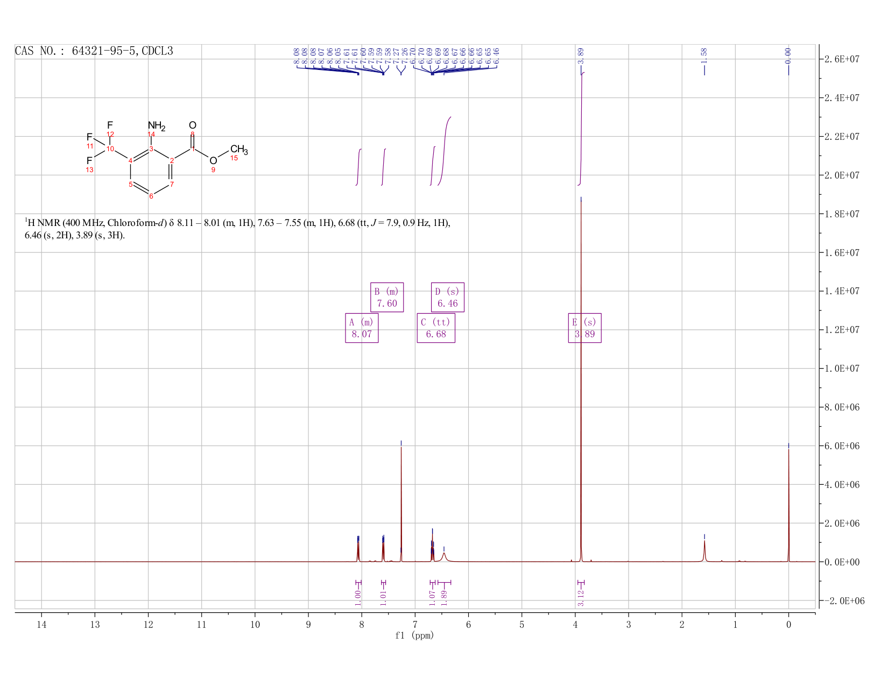The height and width of the screenshot is (686, 888).
Task: Click ring atom number 7 in structure
Action: pyautogui.click(x=172, y=185)
